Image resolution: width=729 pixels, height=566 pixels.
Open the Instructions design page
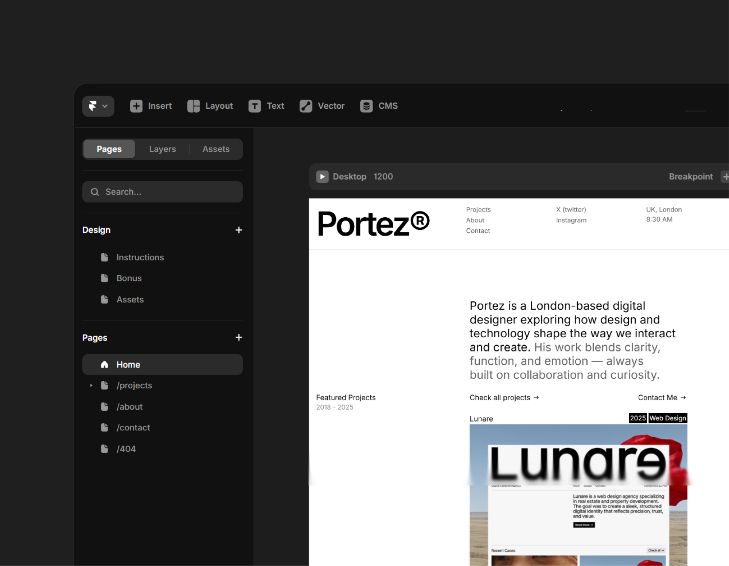point(140,257)
